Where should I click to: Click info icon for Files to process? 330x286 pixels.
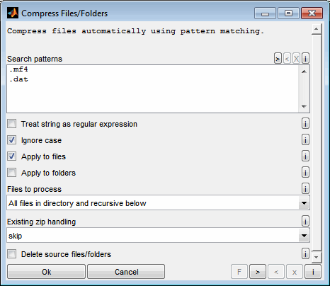point(305,188)
